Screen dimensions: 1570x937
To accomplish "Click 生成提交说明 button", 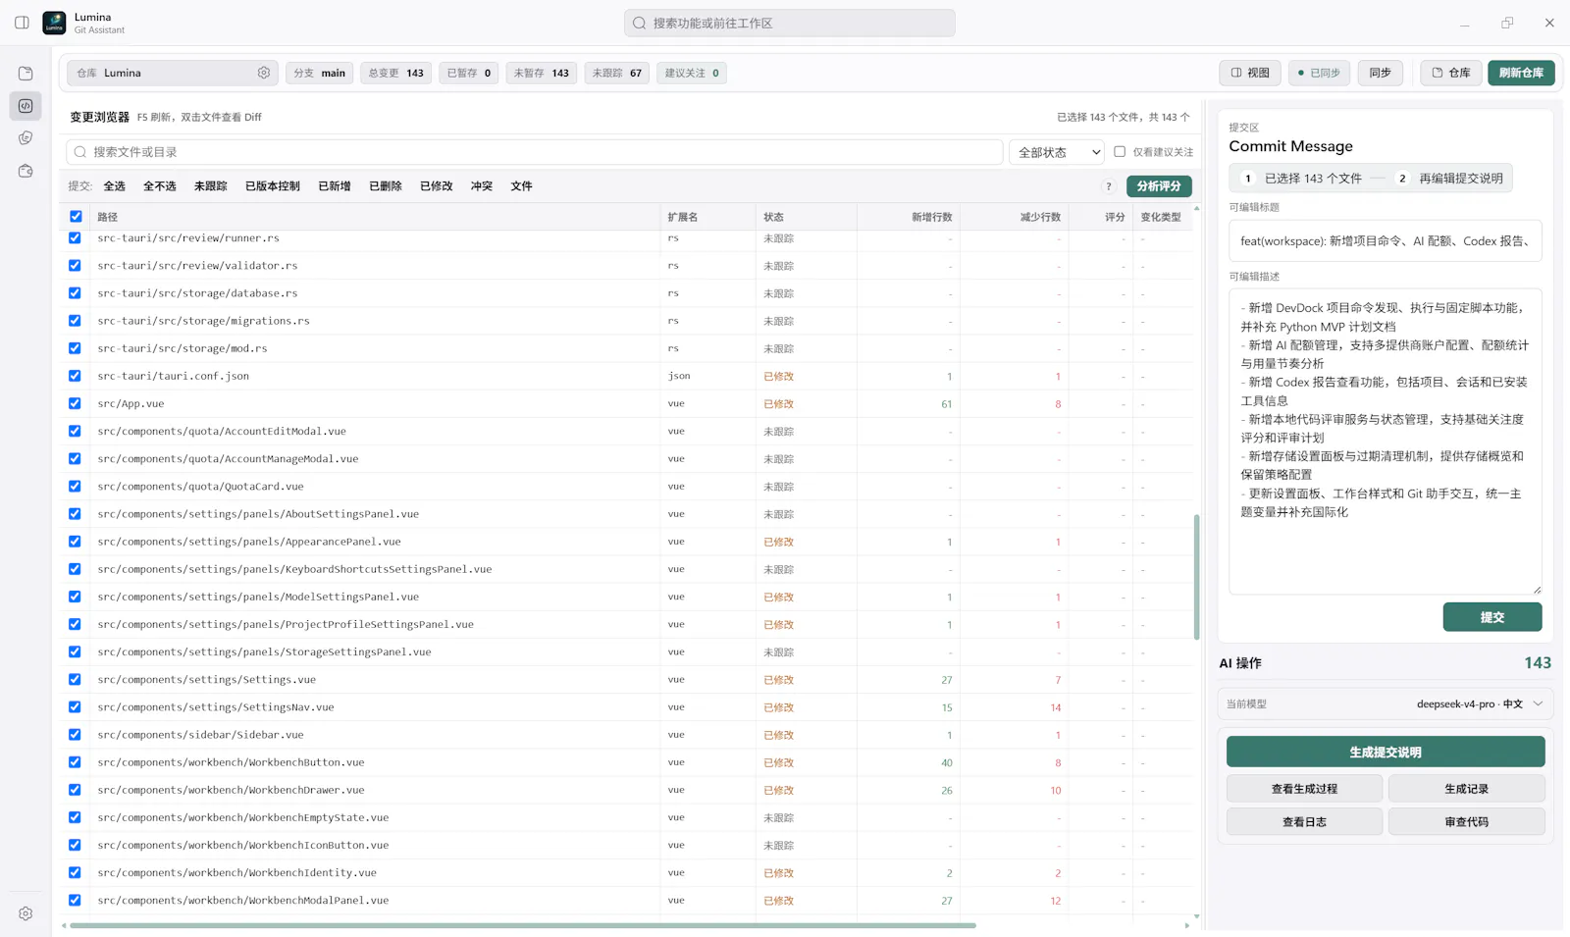I will tap(1385, 753).
